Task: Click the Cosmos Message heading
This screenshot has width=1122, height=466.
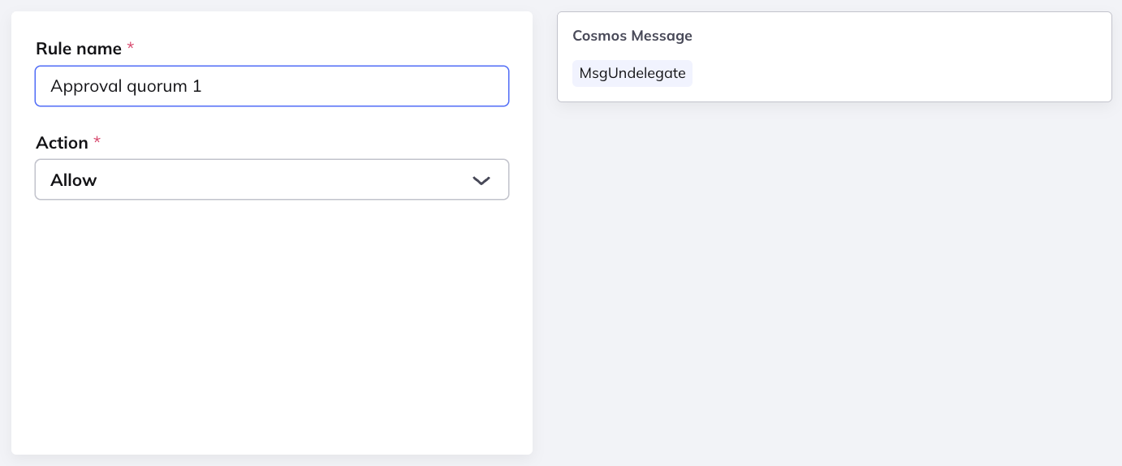Action: click(632, 36)
